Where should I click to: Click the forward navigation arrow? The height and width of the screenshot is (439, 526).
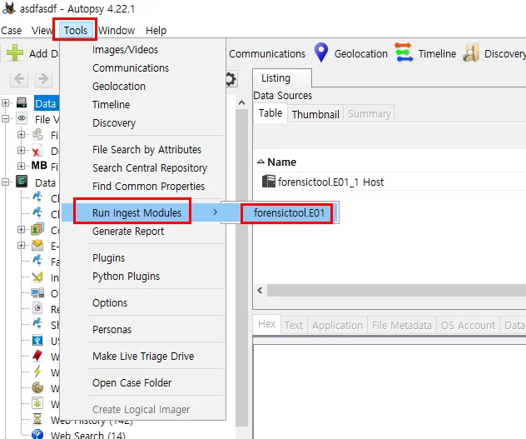pyautogui.click(x=43, y=79)
